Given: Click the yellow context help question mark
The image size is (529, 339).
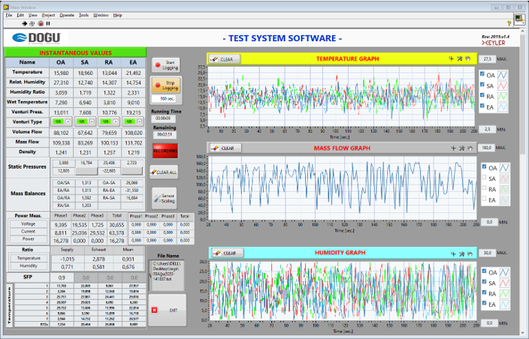Looking at the screenshot, I should tap(509, 23).
